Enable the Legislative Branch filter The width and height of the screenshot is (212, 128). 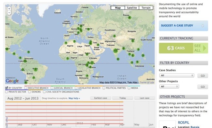pyautogui.click(x=76, y=88)
